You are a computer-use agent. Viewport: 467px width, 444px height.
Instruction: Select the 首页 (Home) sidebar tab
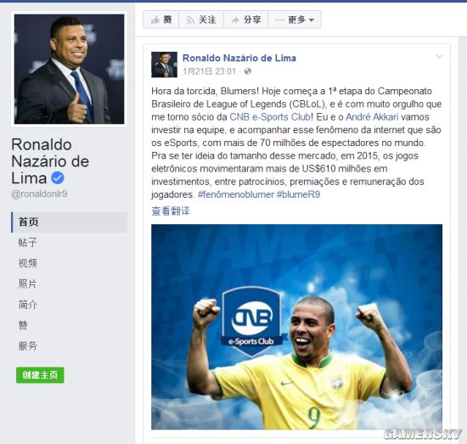click(x=70, y=222)
